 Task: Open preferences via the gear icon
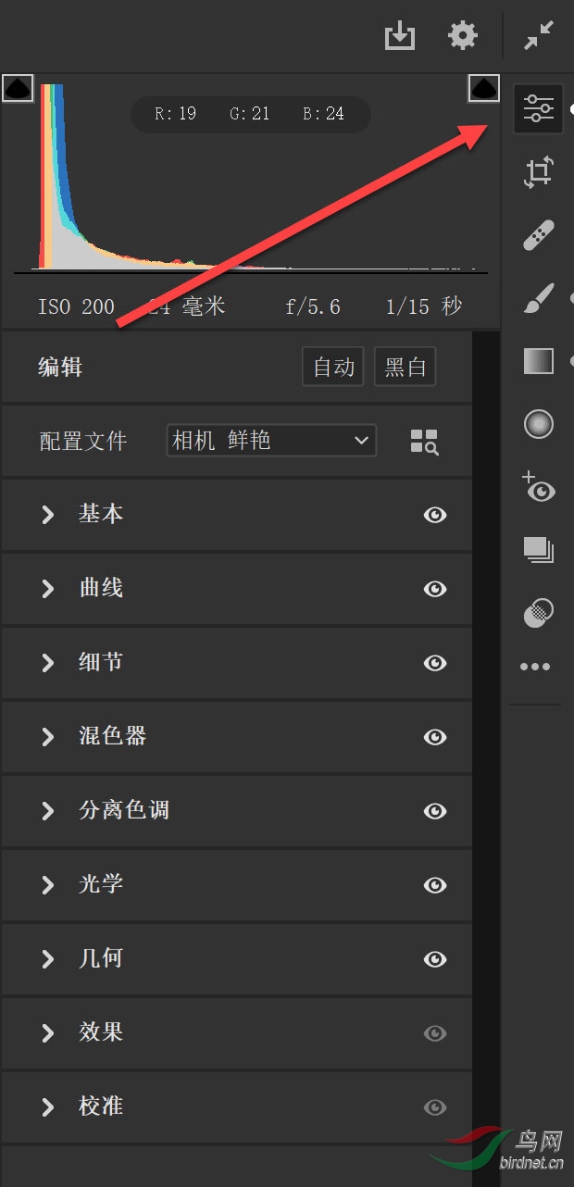(x=463, y=36)
